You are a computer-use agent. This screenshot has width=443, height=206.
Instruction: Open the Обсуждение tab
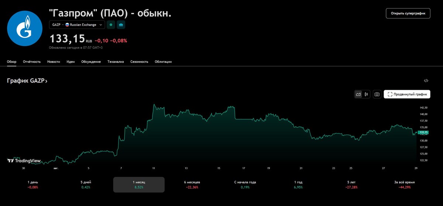click(91, 62)
